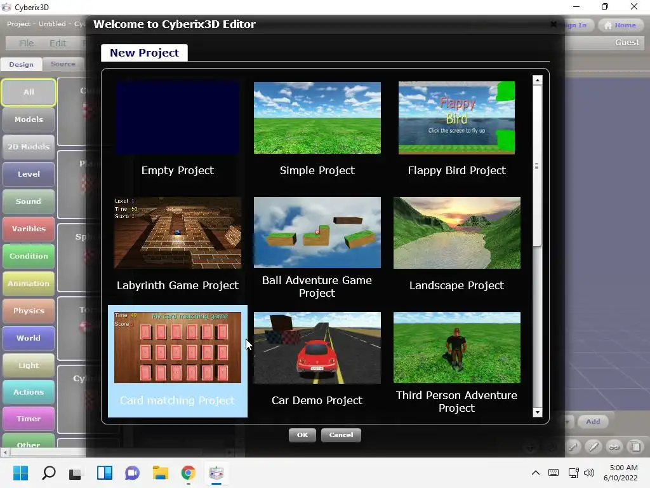Image resolution: width=650 pixels, height=488 pixels.
Task: Open the Varibles category
Action: coord(29,229)
